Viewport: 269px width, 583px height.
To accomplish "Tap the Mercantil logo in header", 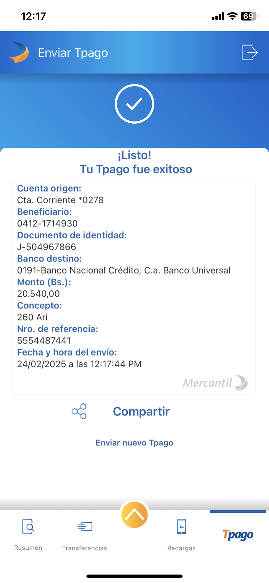I will (19, 52).
